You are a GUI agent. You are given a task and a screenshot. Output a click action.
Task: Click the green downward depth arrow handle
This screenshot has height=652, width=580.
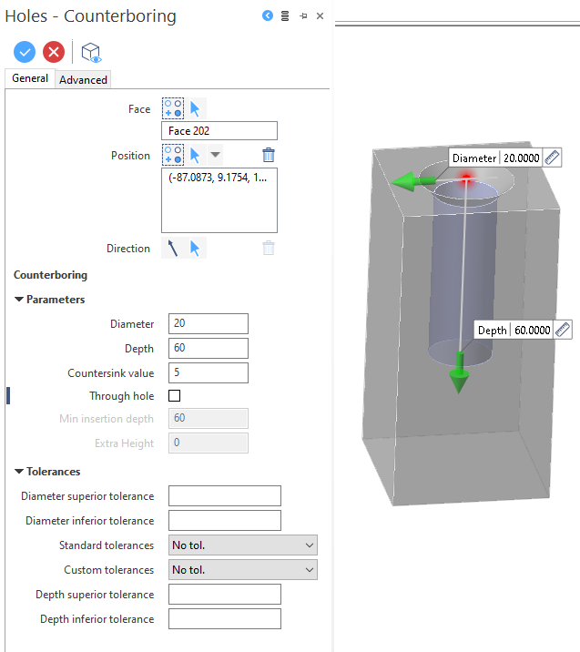point(459,373)
